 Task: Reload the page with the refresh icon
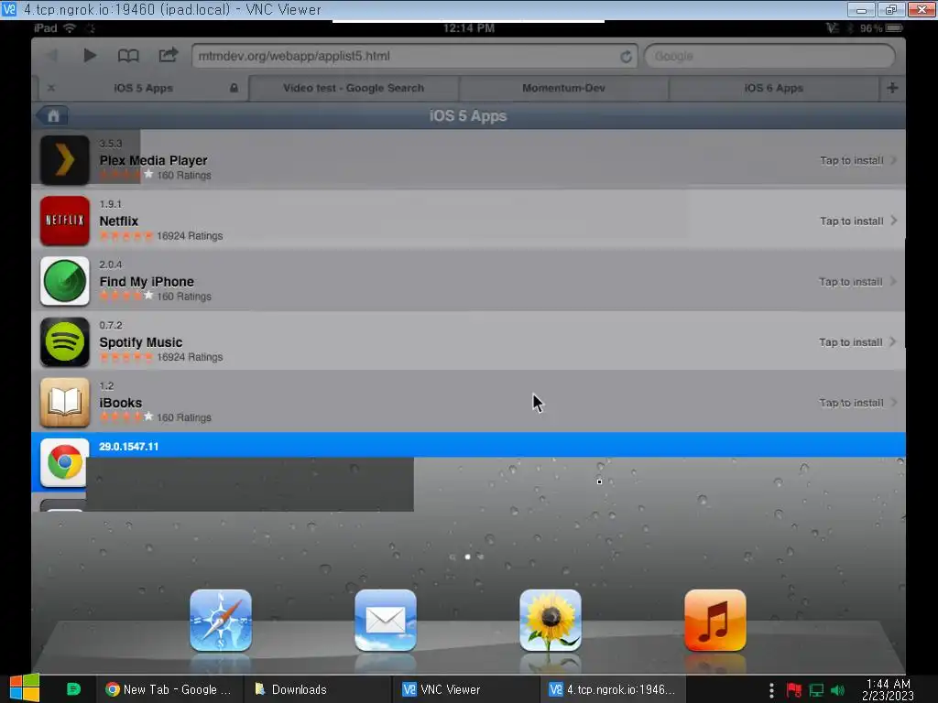626,56
